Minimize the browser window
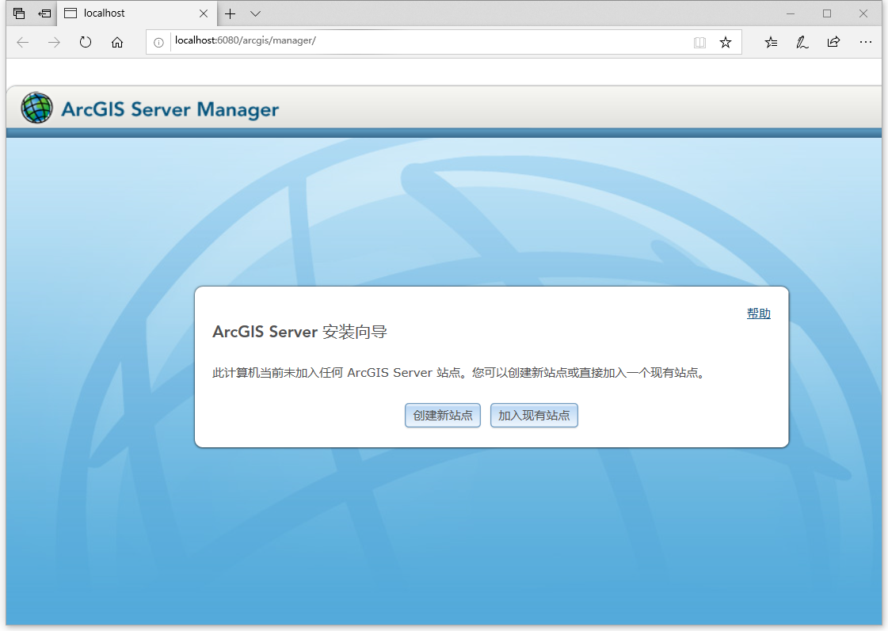Viewport: 888px width, 631px height. tap(791, 13)
